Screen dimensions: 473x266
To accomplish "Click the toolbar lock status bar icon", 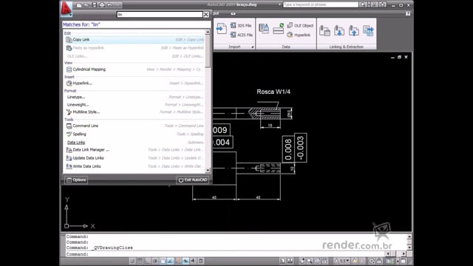I will pos(379,261).
